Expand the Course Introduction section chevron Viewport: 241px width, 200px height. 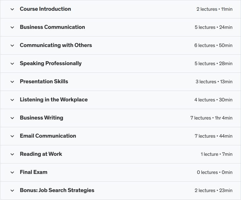[12, 9]
